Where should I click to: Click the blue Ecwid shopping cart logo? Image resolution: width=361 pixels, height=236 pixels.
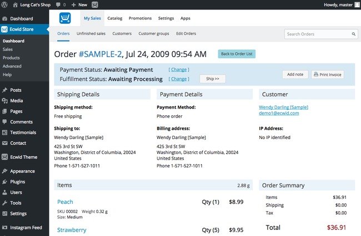65,18
